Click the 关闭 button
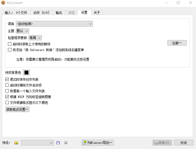Viewport: 196px width, 149px height. click(184, 143)
